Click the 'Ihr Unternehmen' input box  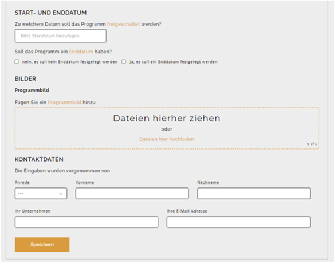pyautogui.click(x=87, y=222)
